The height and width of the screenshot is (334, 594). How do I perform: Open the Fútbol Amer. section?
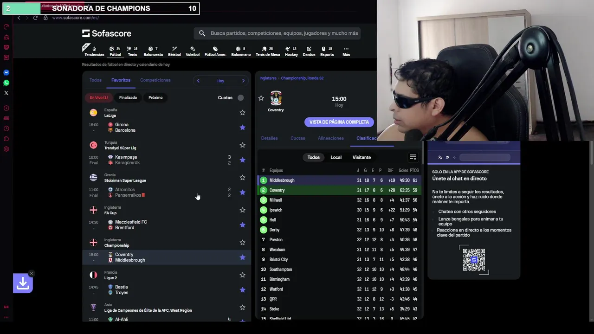pyautogui.click(x=215, y=51)
